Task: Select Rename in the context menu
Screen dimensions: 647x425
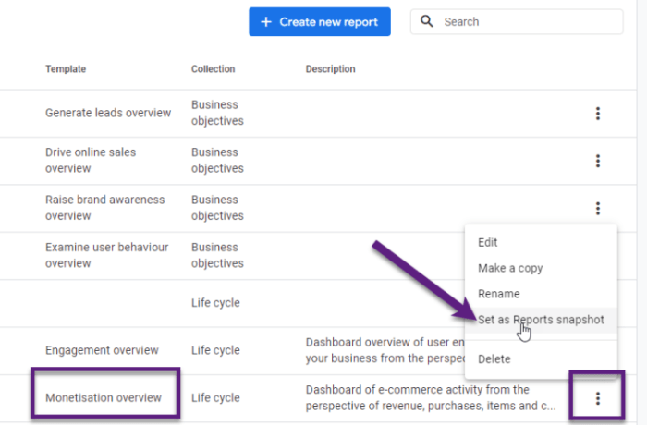Action: coord(541,294)
